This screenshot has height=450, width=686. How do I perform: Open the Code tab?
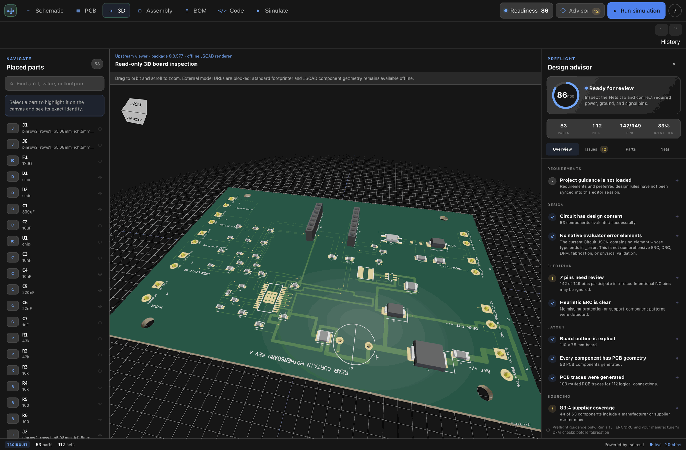[231, 11]
